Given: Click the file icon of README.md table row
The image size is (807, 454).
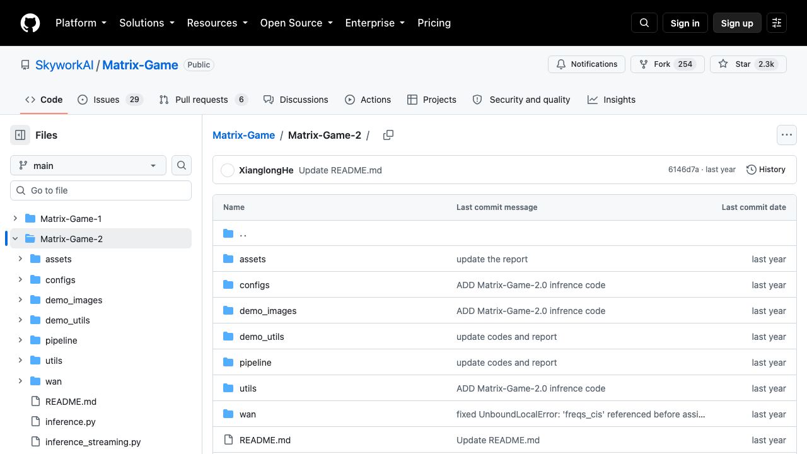Looking at the screenshot, I should click(228, 440).
